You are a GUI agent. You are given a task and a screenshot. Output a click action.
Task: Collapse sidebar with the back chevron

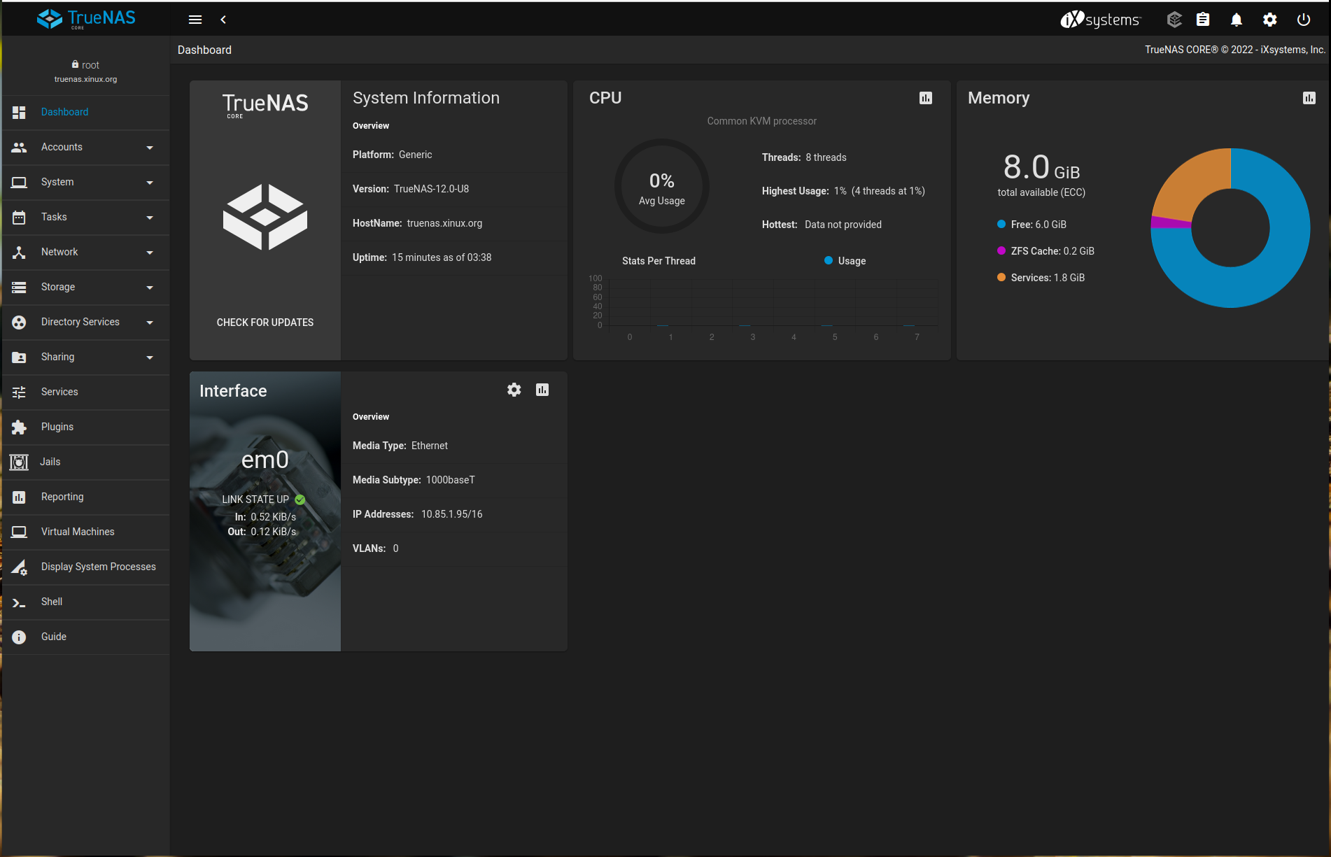click(x=223, y=20)
